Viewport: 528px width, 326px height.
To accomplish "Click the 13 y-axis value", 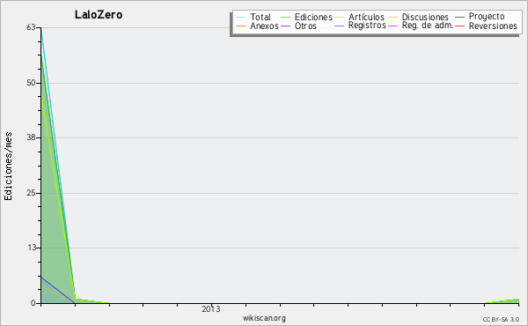I will 31,248.
